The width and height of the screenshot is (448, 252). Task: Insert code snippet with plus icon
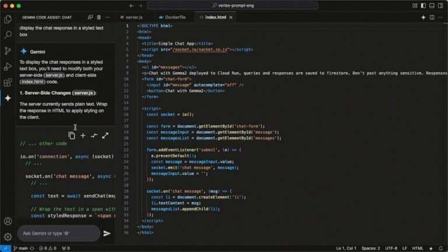pos(83,136)
